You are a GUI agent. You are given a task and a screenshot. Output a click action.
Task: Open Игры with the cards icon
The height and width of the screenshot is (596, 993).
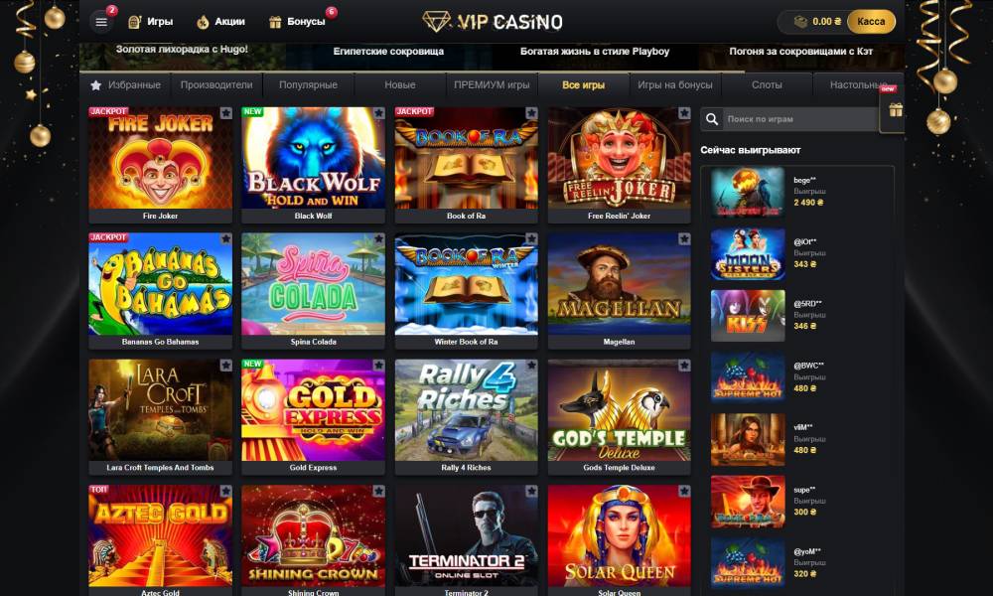click(150, 22)
